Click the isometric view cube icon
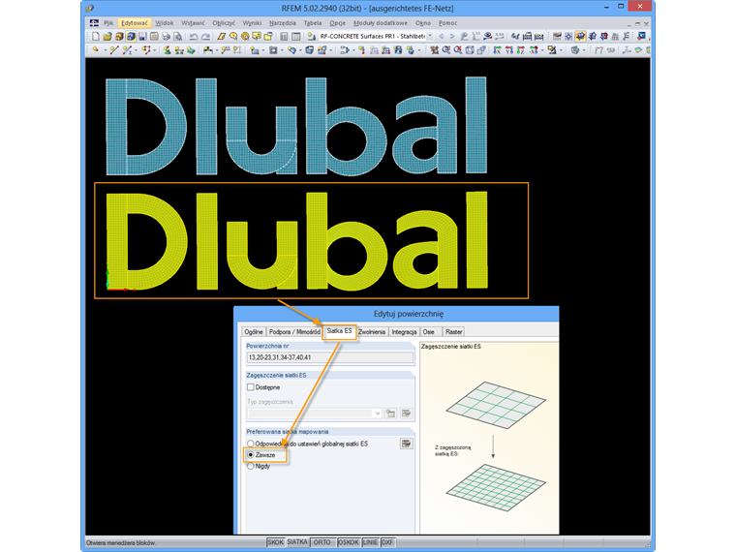This screenshot has height=552, width=736. tap(470, 49)
